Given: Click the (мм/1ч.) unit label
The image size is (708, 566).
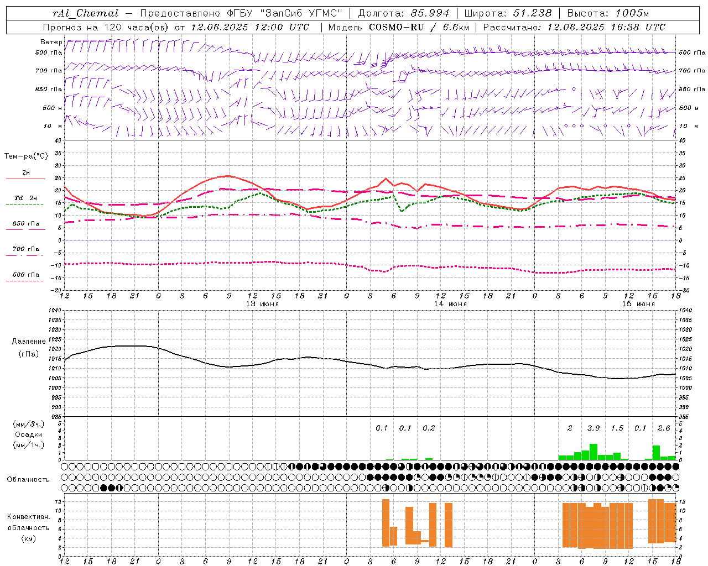Looking at the screenshot, I should [x=28, y=445].
